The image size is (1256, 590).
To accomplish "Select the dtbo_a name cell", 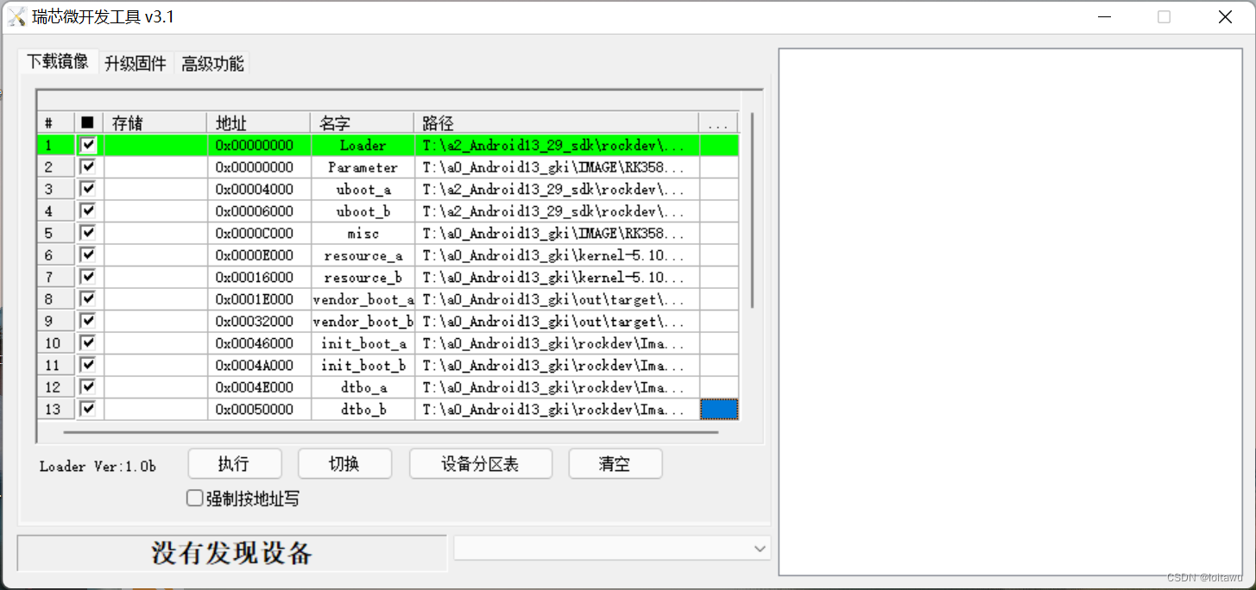I will click(363, 387).
